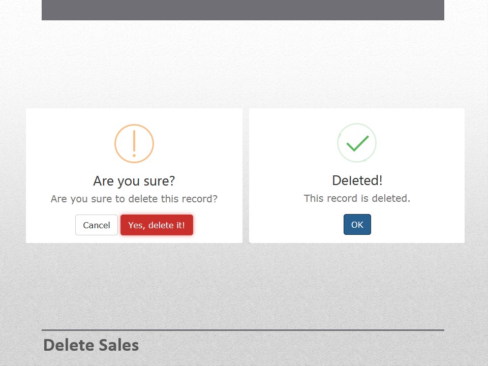Click the 'Delete Sales' slide title
The width and height of the screenshot is (488, 366).
coord(91,345)
